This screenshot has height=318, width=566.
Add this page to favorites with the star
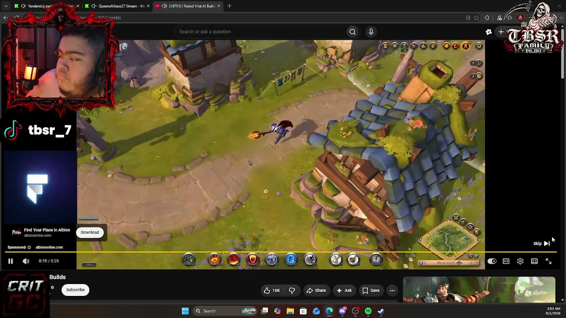click(477, 18)
